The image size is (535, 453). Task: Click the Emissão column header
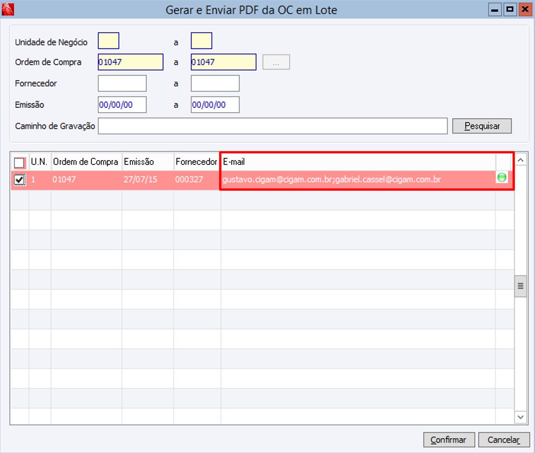(148, 162)
